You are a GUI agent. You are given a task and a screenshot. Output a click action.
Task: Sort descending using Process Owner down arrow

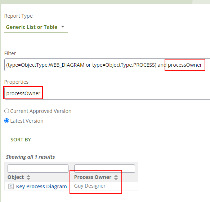tap(116, 179)
